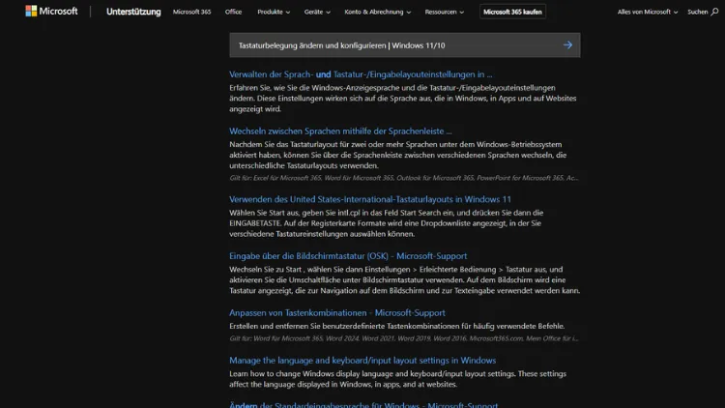Open the Microsoft 365 menu item

click(192, 12)
